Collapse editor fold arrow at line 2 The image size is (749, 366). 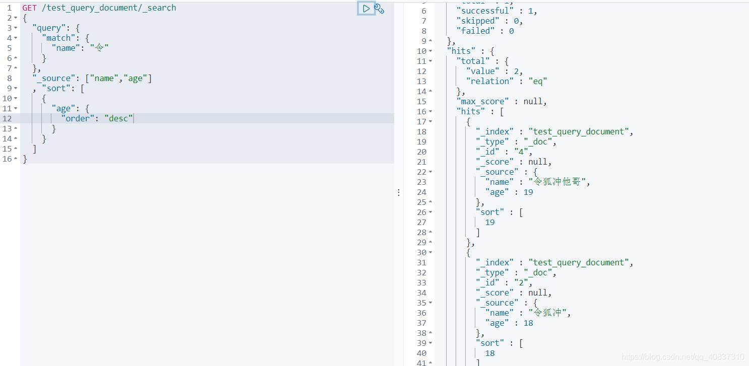click(x=16, y=18)
